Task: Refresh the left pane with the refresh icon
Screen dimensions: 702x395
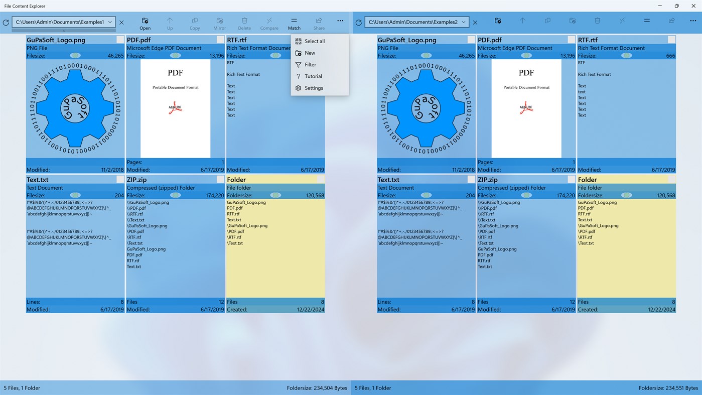Action: click(6, 22)
